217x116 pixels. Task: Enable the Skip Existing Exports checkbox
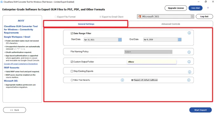72,71
